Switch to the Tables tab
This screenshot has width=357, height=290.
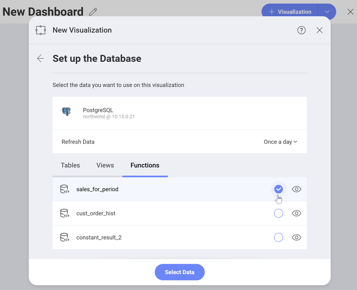pyautogui.click(x=71, y=166)
